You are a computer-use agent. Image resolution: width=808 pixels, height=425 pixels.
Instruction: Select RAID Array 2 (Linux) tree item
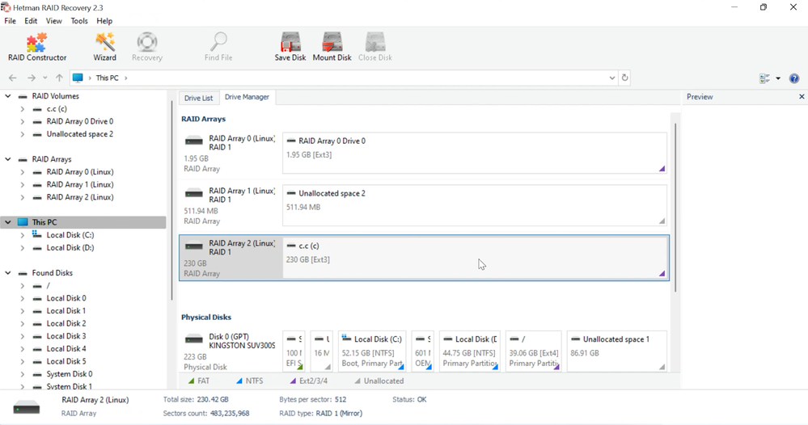(x=80, y=197)
